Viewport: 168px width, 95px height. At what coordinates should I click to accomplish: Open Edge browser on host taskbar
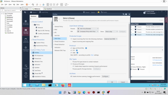point(84,92)
